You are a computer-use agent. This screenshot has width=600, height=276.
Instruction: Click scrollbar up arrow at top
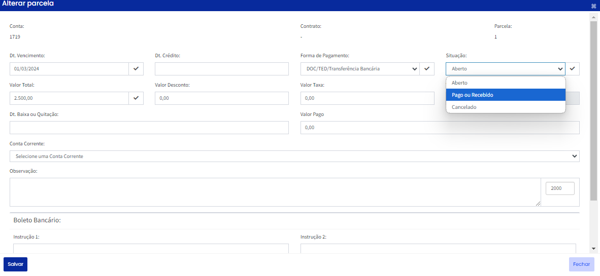593,16
